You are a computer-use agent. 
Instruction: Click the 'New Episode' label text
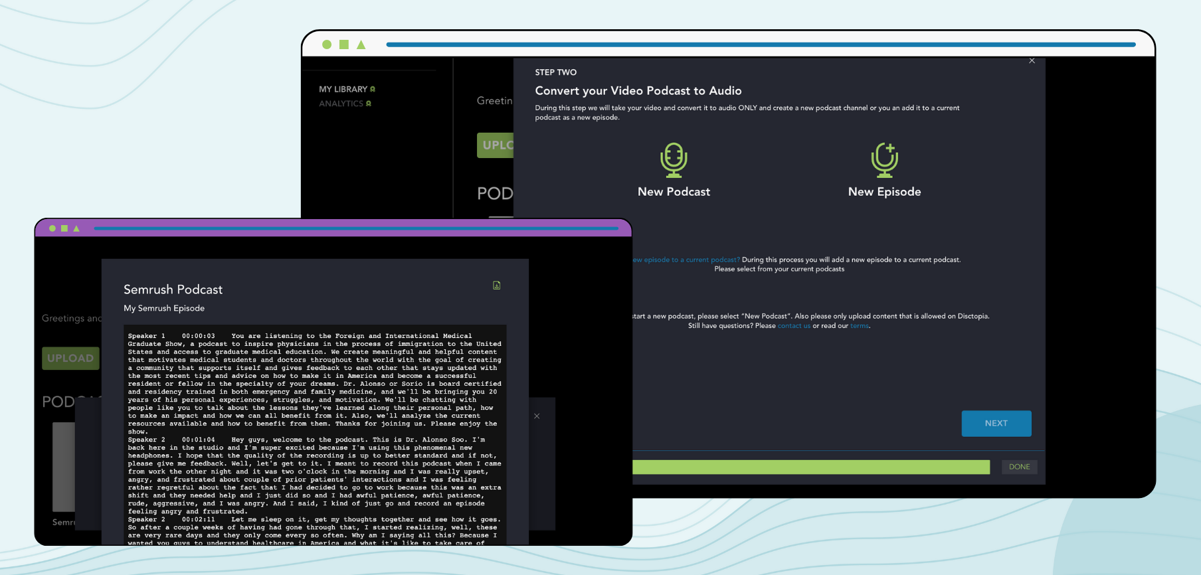tap(884, 192)
